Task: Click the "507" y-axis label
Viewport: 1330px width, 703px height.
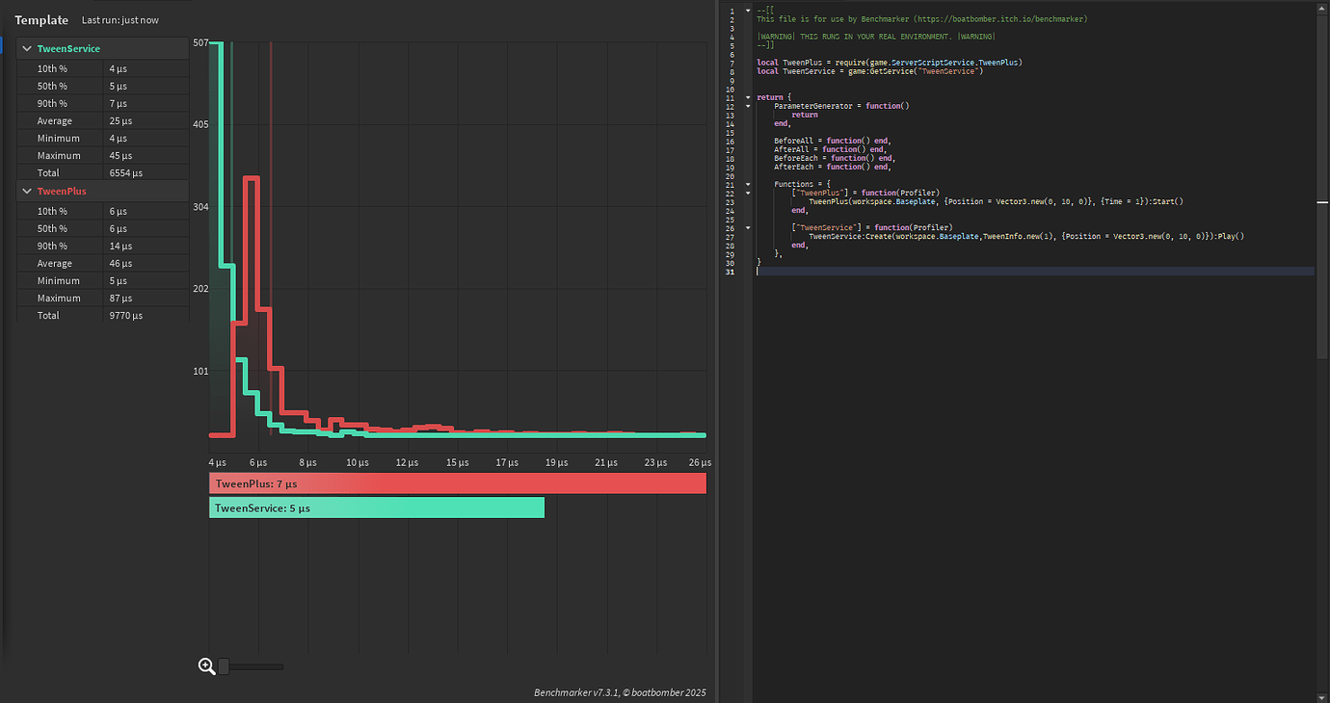Action: 200,43
